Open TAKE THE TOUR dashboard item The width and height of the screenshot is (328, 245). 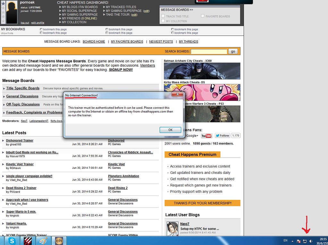118,15
